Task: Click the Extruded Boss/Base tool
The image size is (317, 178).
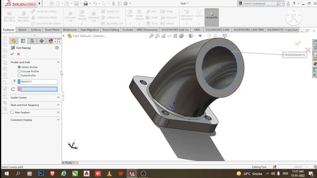Action: pos(9,16)
